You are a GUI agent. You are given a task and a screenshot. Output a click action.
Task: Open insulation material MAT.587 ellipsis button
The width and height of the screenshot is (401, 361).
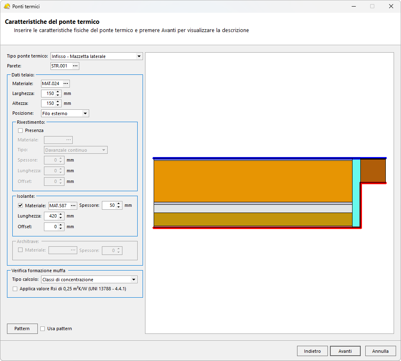point(73,205)
